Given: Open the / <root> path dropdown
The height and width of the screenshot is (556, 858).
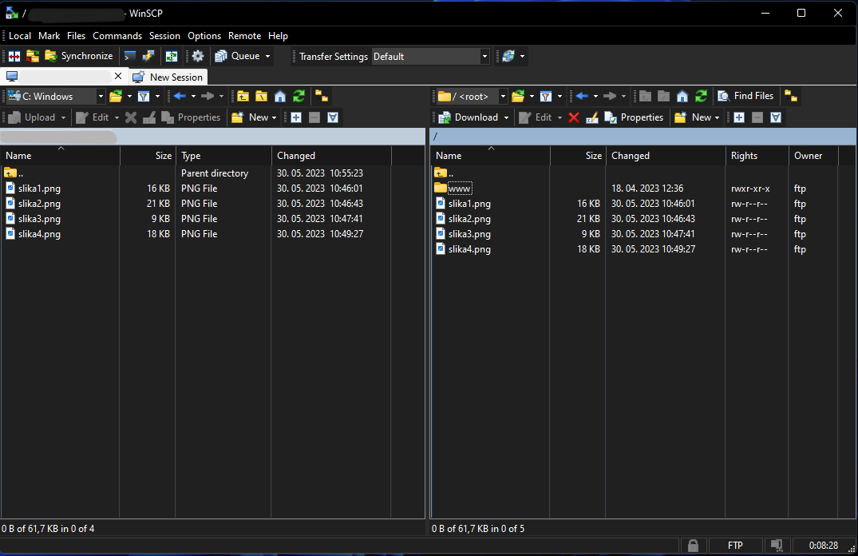Looking at the screenshot, I should (503, 97).
